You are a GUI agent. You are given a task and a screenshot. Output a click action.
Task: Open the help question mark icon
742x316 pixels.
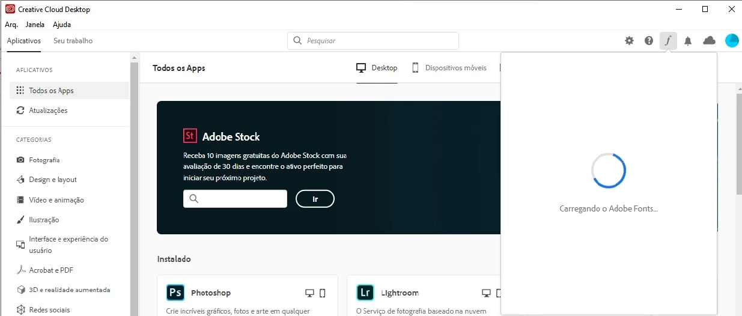click(649, 41)
